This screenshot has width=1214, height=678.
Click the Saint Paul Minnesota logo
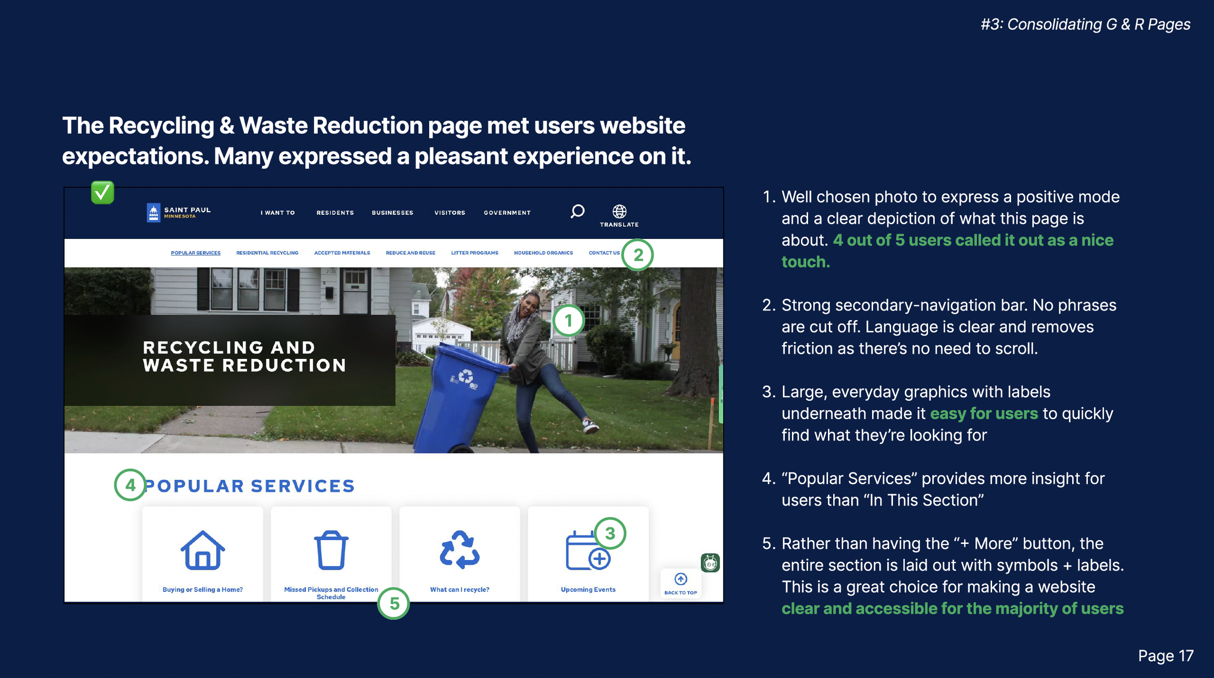pos(178,212)
